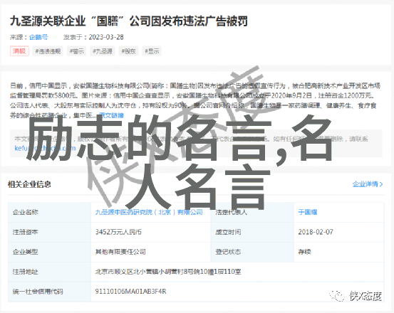Click the red 消极 sentiment tag

[x=19, y=51]
